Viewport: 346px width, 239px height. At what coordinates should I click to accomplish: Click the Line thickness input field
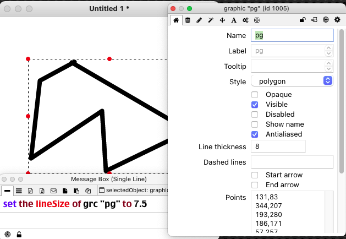point(278,146)
